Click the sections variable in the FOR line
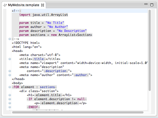 click(x=47, y=87)
